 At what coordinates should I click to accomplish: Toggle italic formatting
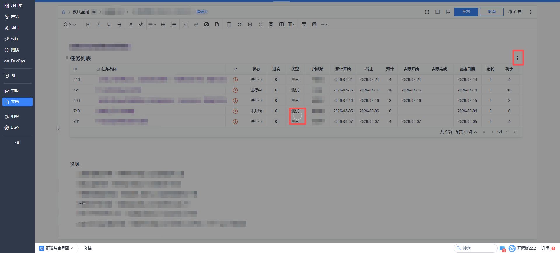pyautogui.click(x=98, y=24)
